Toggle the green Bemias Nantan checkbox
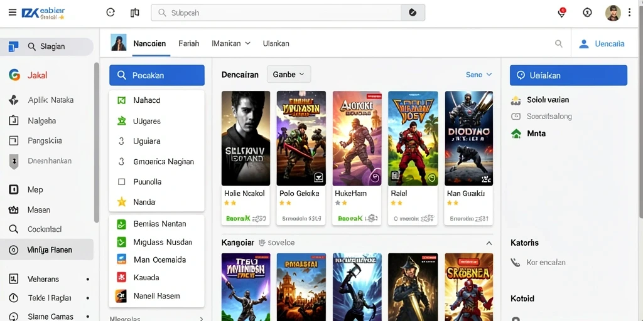643x321 pixels. 121,224
